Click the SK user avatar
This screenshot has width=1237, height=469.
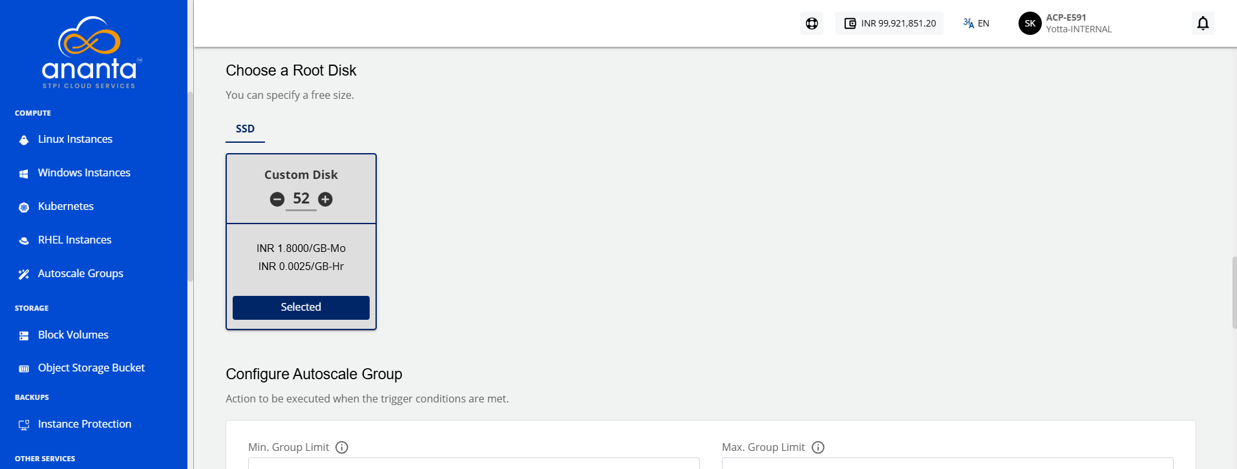1030,23
